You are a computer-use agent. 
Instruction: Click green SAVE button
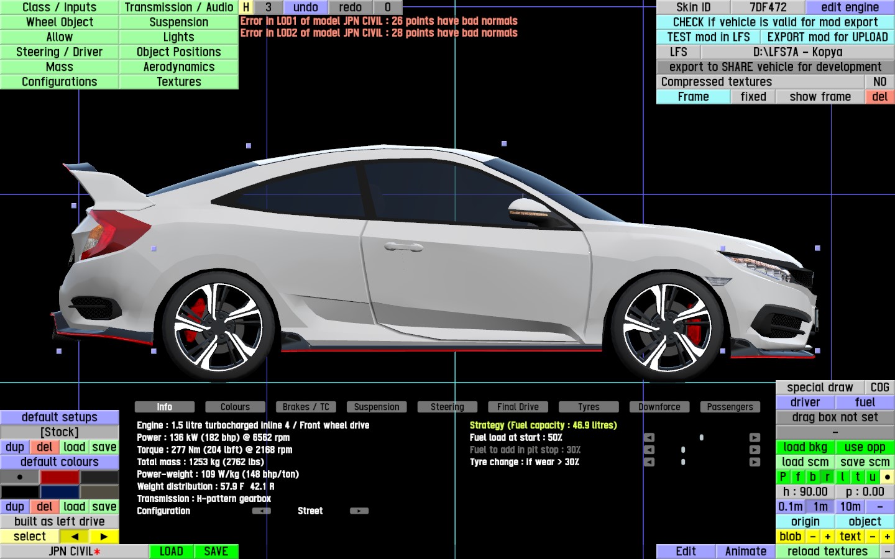pos(216,552)
